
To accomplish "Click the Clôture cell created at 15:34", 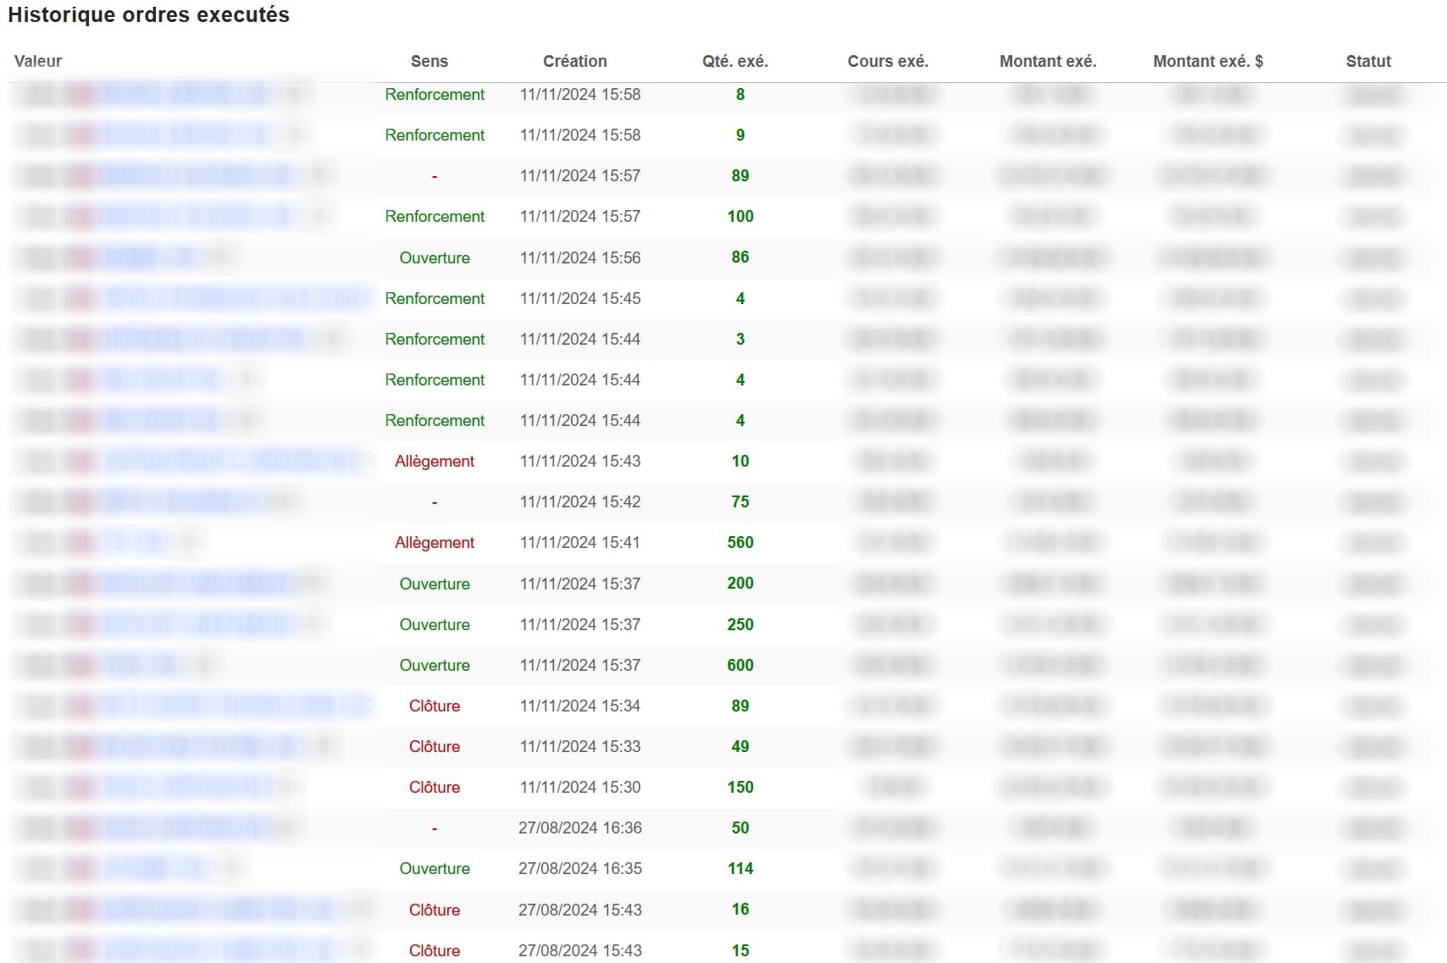I will [434, 706].
